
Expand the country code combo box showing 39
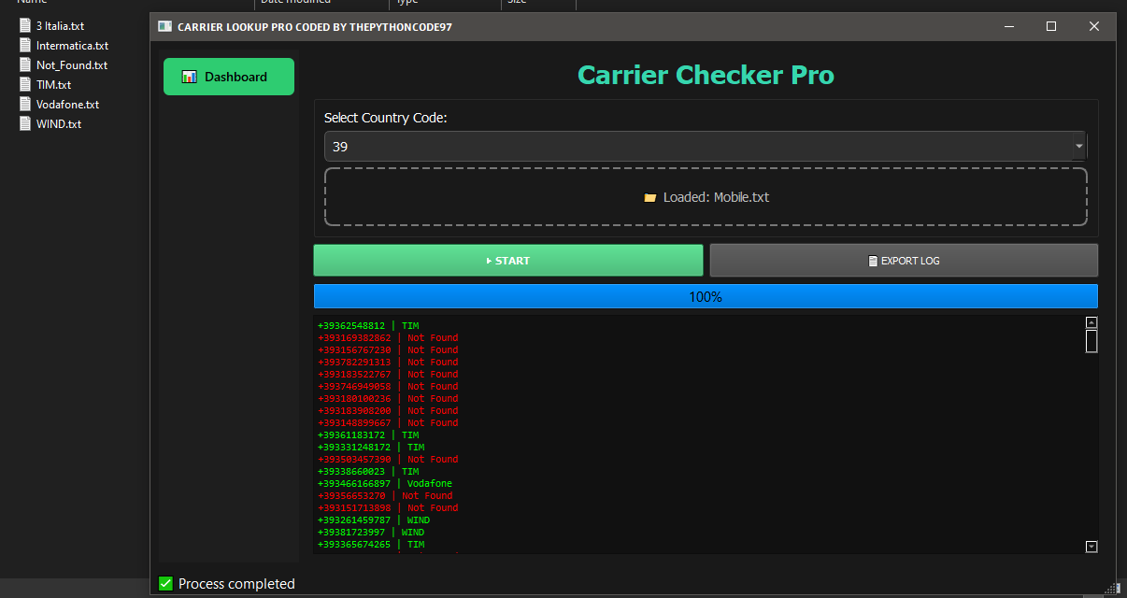tap(706, 147)
